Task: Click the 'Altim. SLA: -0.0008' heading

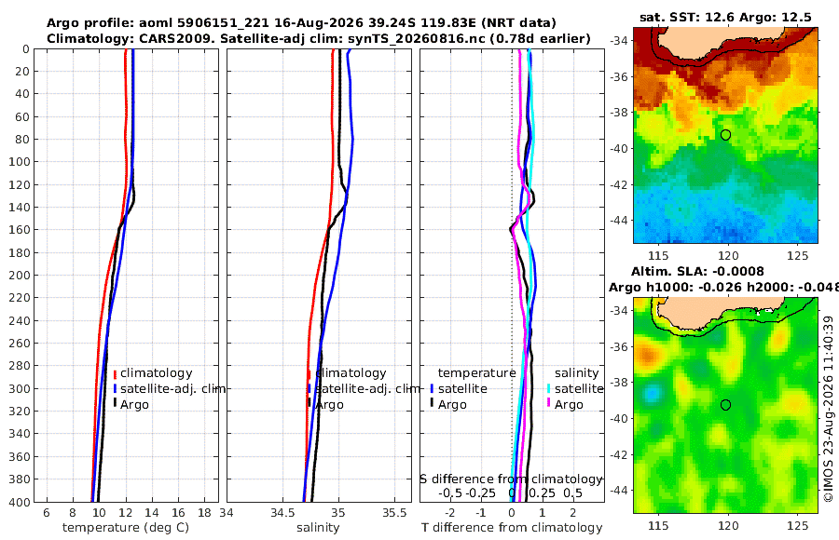Action: tap(697, 271)
